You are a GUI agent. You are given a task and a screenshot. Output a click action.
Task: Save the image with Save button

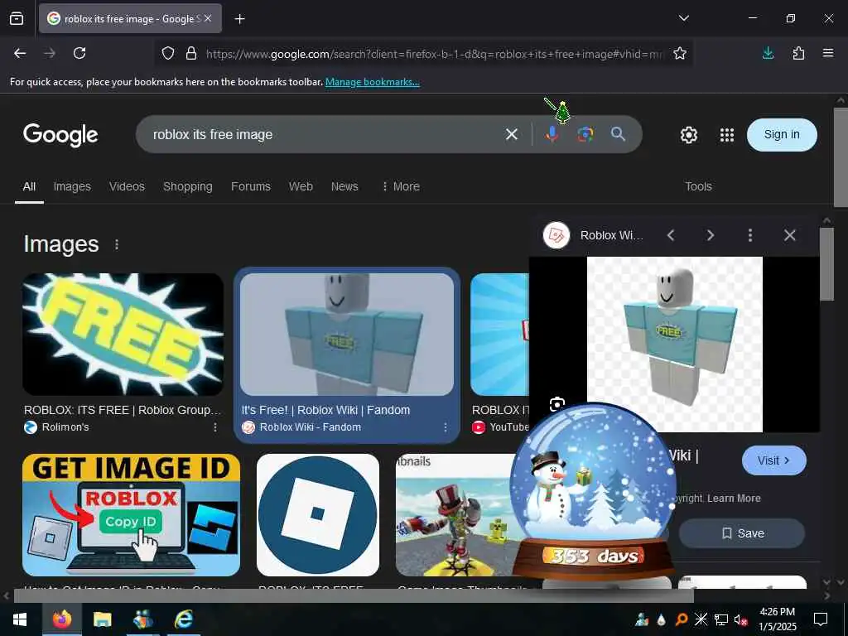point(742,533)
